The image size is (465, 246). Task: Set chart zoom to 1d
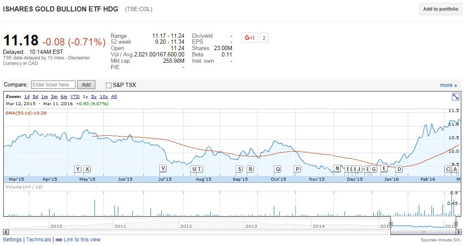[27, 96]
